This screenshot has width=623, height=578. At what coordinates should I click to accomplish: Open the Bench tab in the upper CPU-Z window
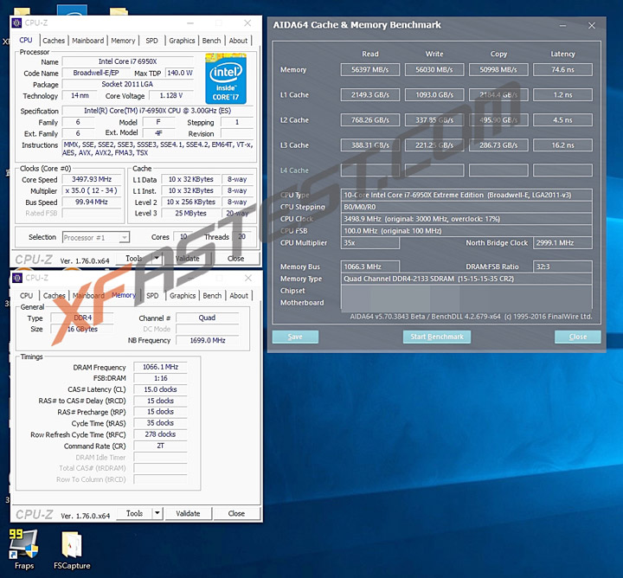(211, 41)
